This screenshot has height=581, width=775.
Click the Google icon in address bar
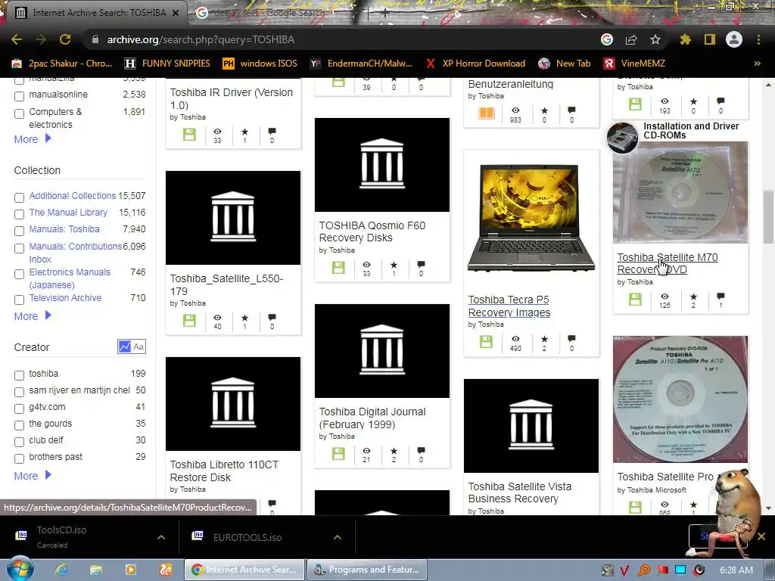coord(607,39)
